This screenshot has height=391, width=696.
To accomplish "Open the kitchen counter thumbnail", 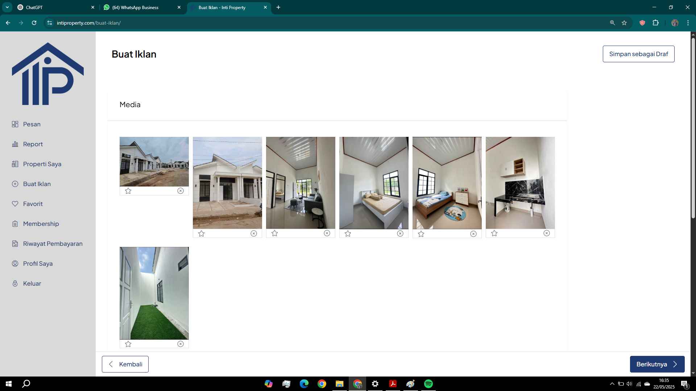I will pyautogui.click(x=520, y=183).
